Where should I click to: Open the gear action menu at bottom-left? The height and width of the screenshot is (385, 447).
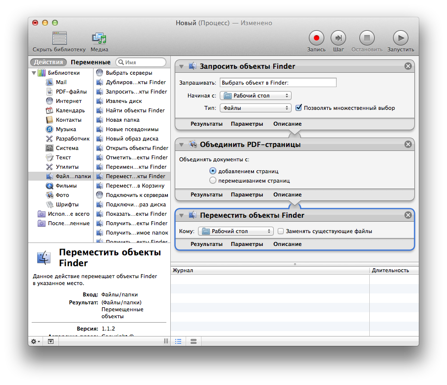(36, 341)
